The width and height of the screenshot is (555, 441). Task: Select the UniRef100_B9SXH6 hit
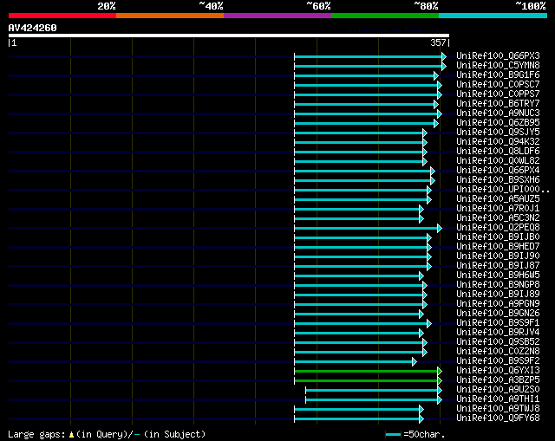pyautogui.click(x=498, y=180)
